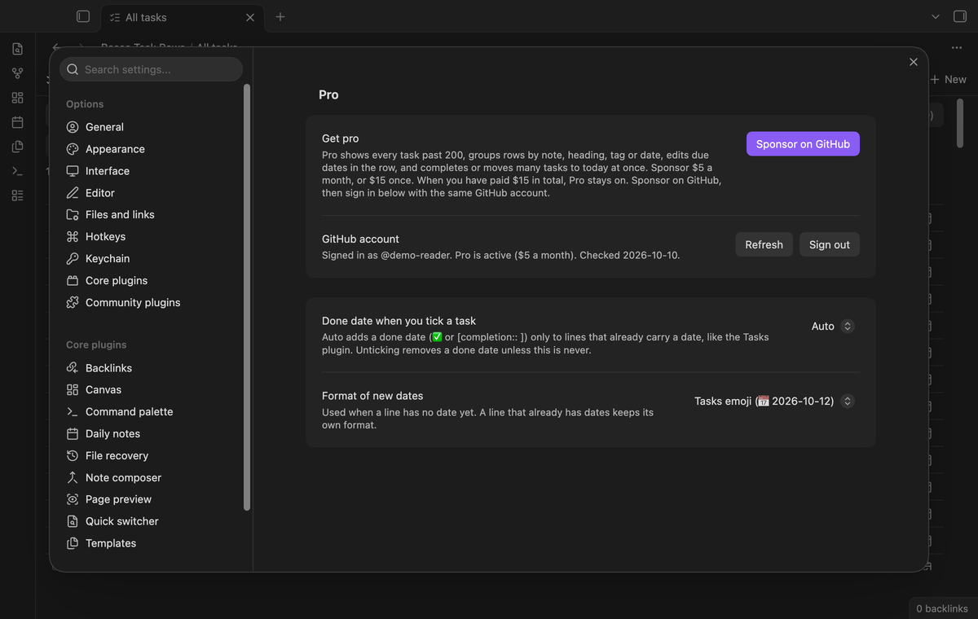The image size is (978, 619).
Task: Click 'Done date when you tick a task' title
Action: 399,321
